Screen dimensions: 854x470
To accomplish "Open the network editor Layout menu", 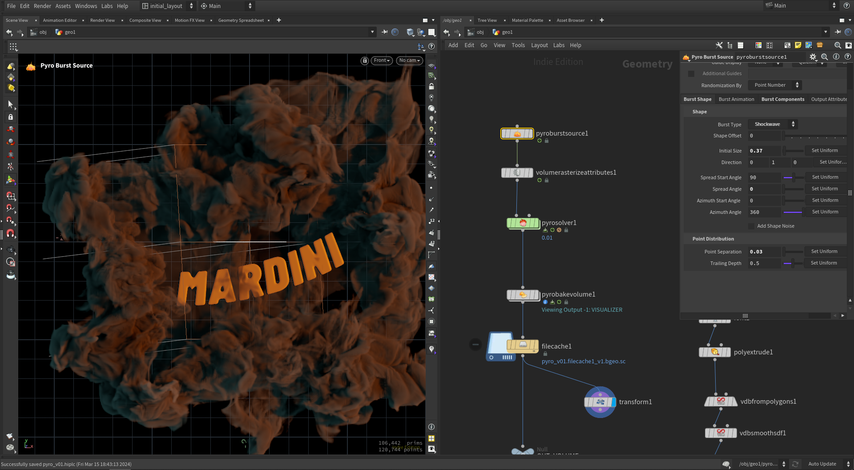I will point(539,45).
